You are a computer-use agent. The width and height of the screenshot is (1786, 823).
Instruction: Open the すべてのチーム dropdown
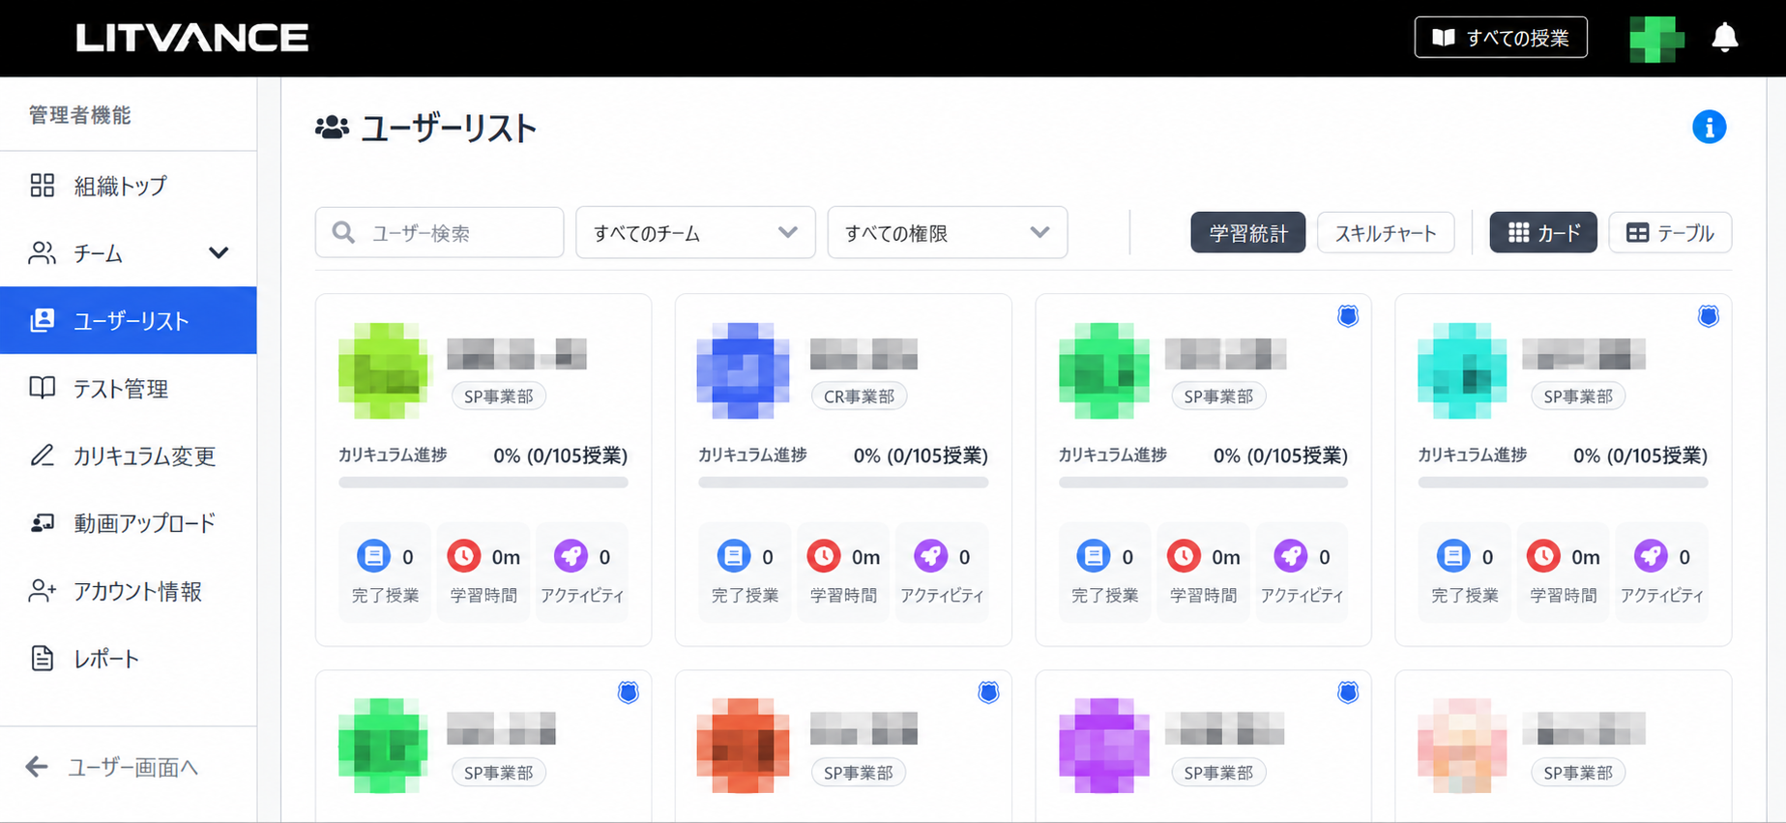click(695, 232)
